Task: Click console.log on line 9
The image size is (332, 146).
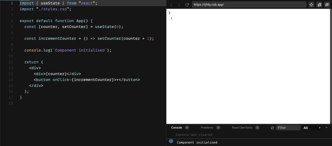Action: pyautogui.click(x=37, y=50)
